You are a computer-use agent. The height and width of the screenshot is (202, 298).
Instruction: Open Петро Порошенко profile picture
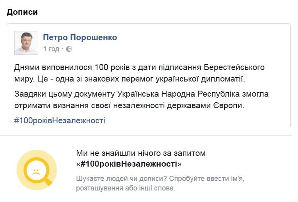(x=26, y=43)
